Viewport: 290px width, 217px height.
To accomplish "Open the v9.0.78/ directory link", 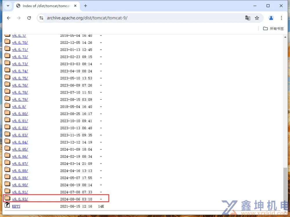I will tap(20, 92).
